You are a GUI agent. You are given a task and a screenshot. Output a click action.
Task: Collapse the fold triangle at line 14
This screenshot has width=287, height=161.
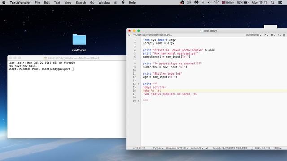(139, 84)
